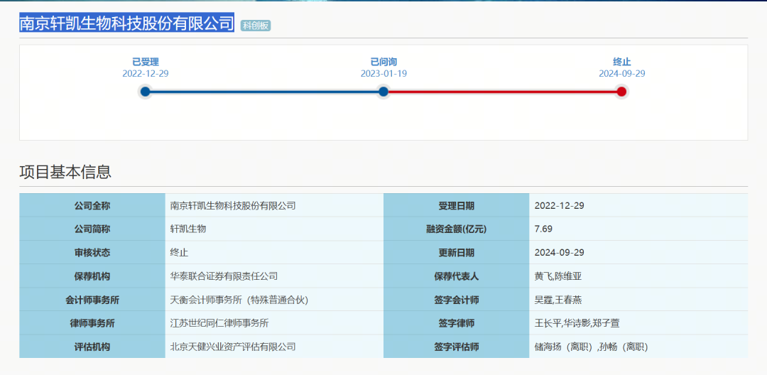The height and width of the screenshot is (375, 767).
Task: Click the 公司全称 header cell
Action: (92, 205)
